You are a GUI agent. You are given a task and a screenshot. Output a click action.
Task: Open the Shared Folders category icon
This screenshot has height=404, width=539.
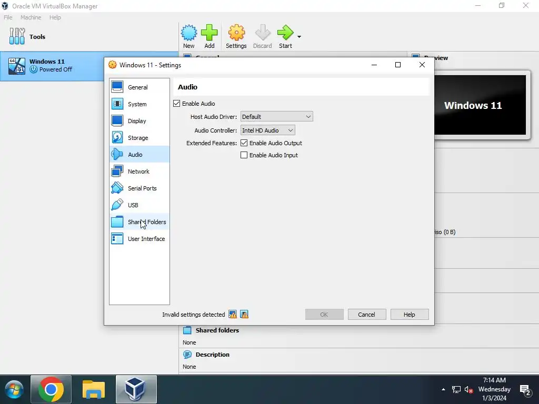117,221
